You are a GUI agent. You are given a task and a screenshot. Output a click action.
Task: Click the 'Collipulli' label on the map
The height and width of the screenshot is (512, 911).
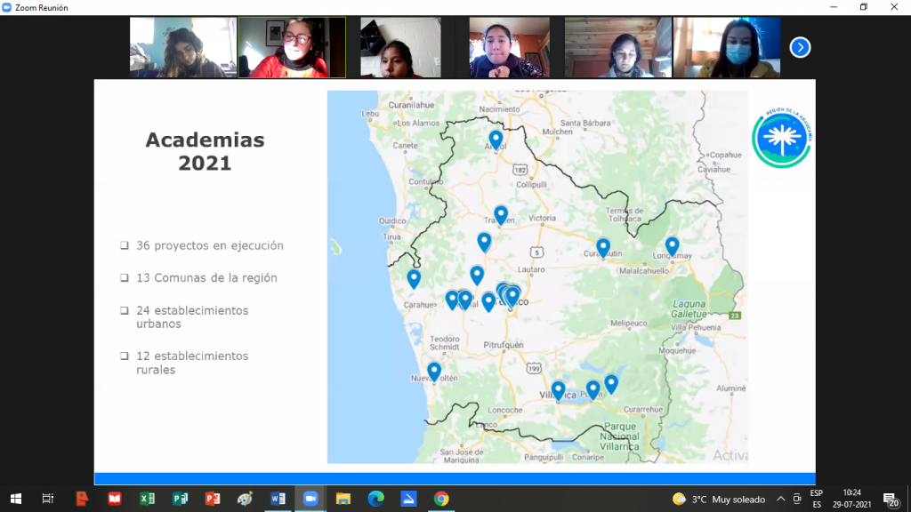click(531, 185)
